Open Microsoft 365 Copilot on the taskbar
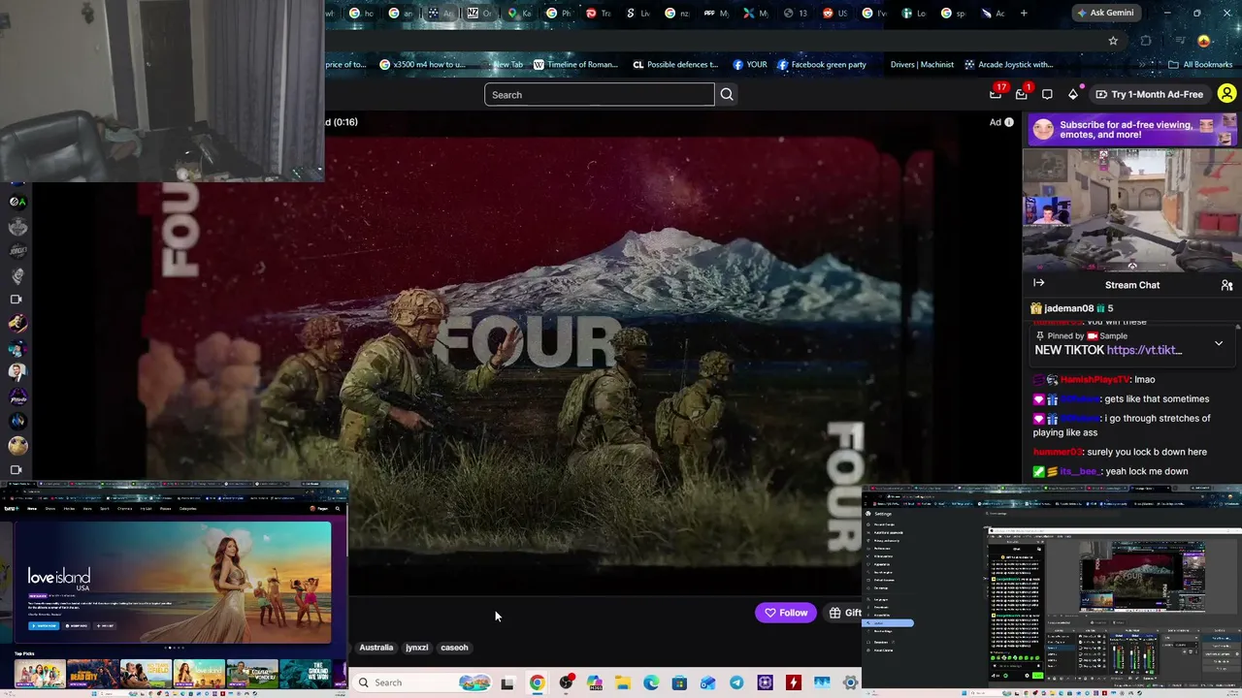Screen dimensions: 1242x698 coord(594,682)
